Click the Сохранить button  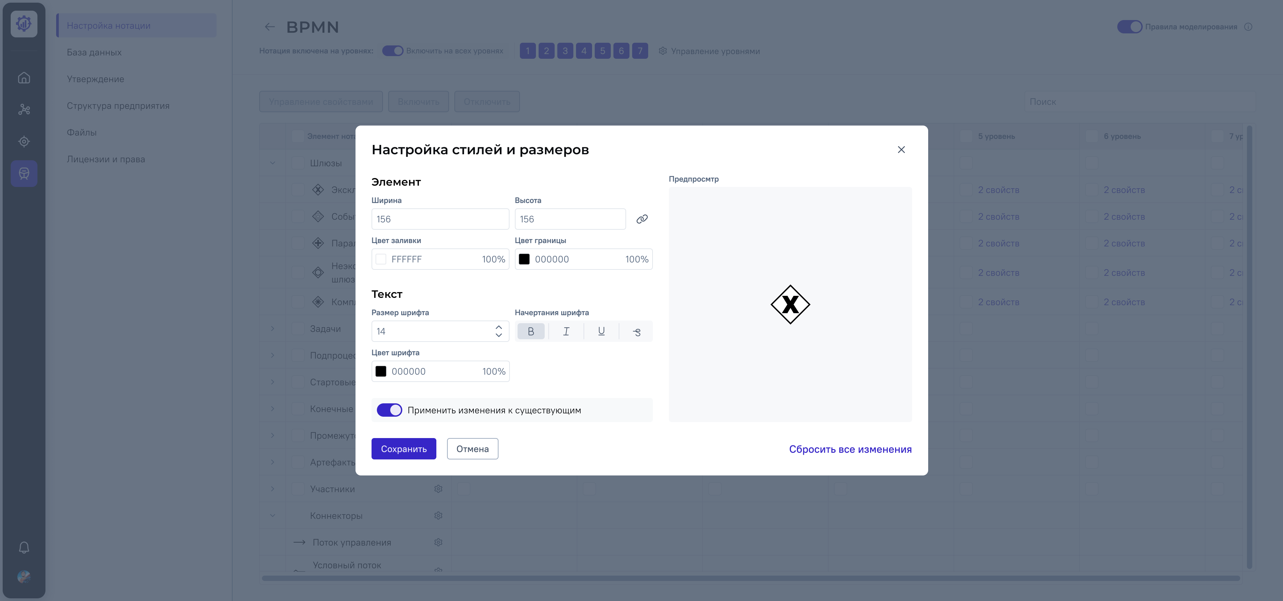[403, 449]
